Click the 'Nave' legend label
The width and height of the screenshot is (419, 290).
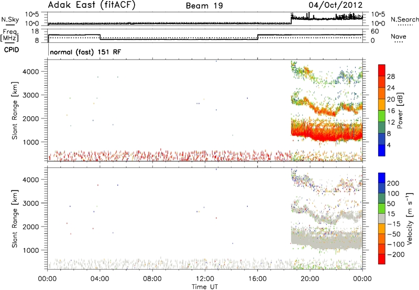[x=398, y=36]
